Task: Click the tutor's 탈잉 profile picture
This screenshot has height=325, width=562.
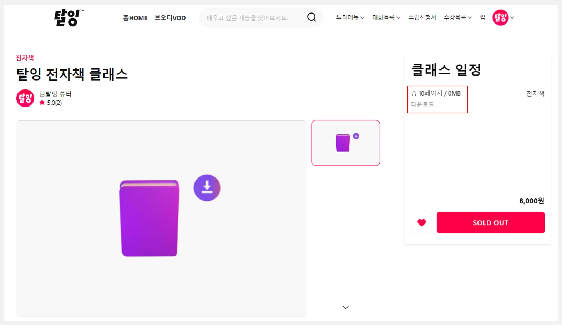Action: [25, 98]
